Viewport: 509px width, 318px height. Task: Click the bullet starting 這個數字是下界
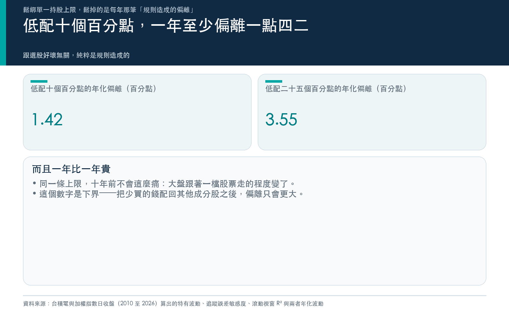click(x=168, y=194)
